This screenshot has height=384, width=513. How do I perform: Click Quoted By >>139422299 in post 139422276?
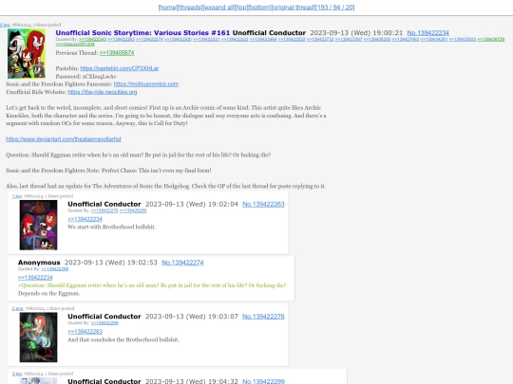click(x=104, y=323)
